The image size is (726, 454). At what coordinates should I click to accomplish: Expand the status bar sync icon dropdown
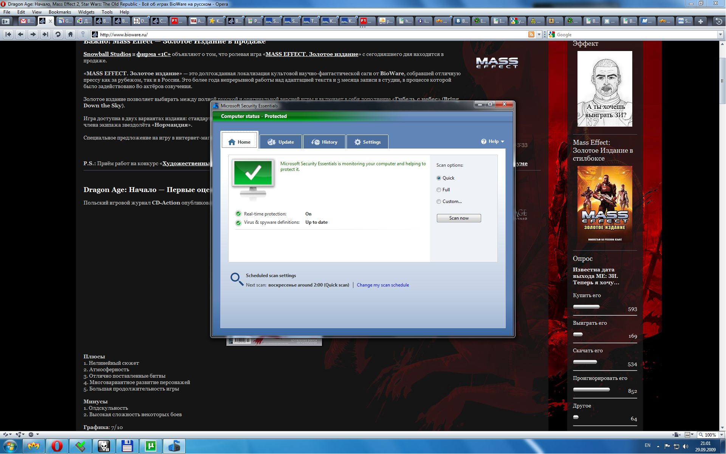[x=10, y=435]
